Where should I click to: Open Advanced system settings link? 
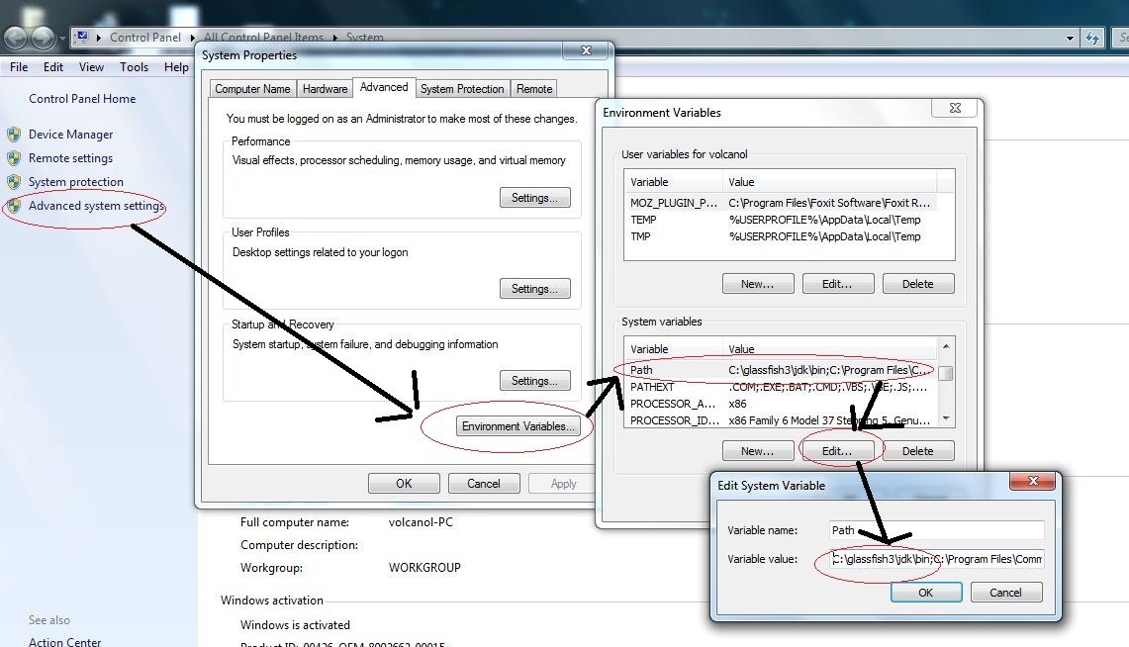pos(97,206)
